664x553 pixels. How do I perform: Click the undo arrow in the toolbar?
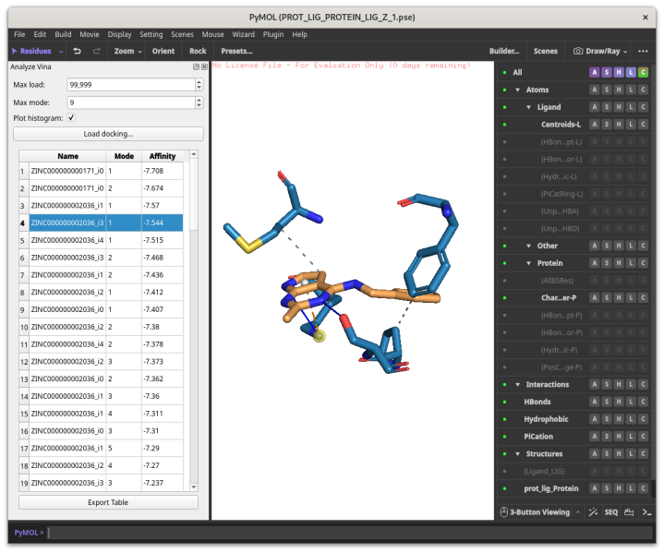tap(78, 51)
